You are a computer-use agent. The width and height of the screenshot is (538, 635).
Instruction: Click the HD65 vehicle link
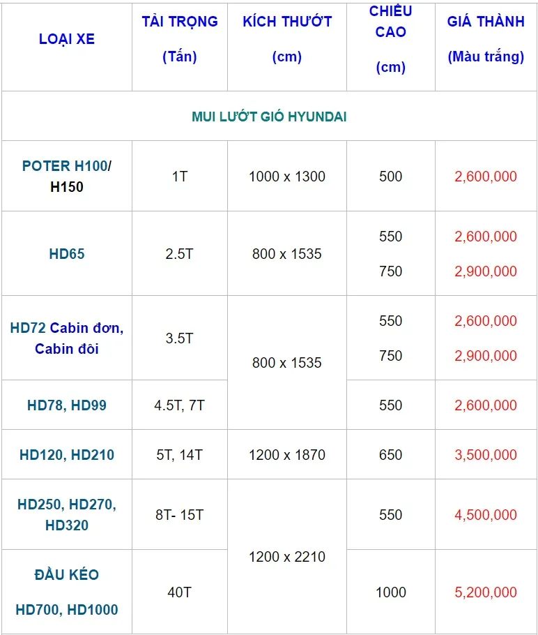point(67,254)
